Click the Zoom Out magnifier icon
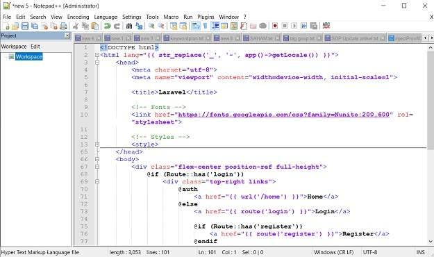The width and height of the screenshot is (434, 257). click(161, 26)
